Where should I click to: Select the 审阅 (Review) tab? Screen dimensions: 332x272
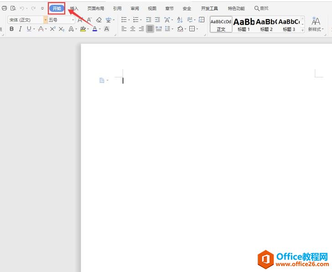(135, 9)
